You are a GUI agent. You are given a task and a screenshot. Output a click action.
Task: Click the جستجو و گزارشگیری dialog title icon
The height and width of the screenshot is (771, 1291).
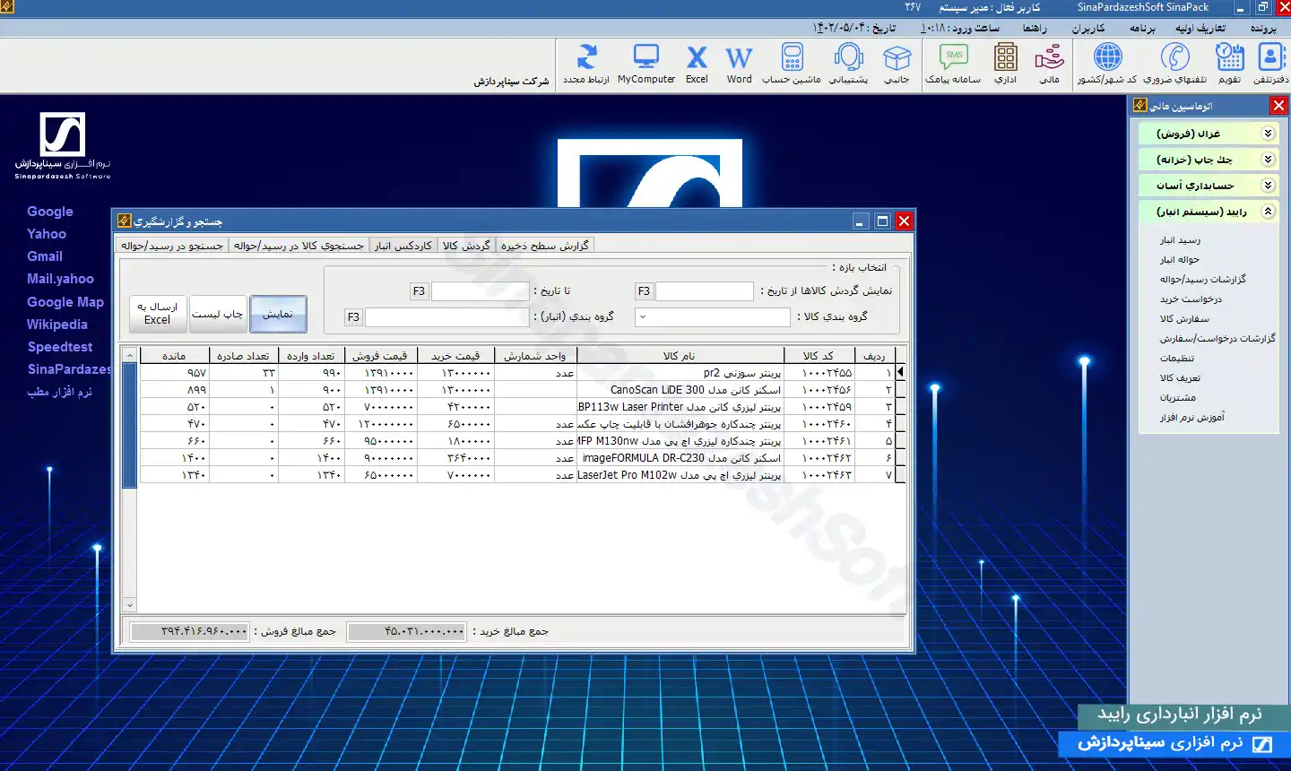(125, 221)
